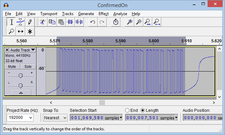Click the vertical scrollbar down arrow
This screenshot has height=135, width=225.
click(219, 97)
